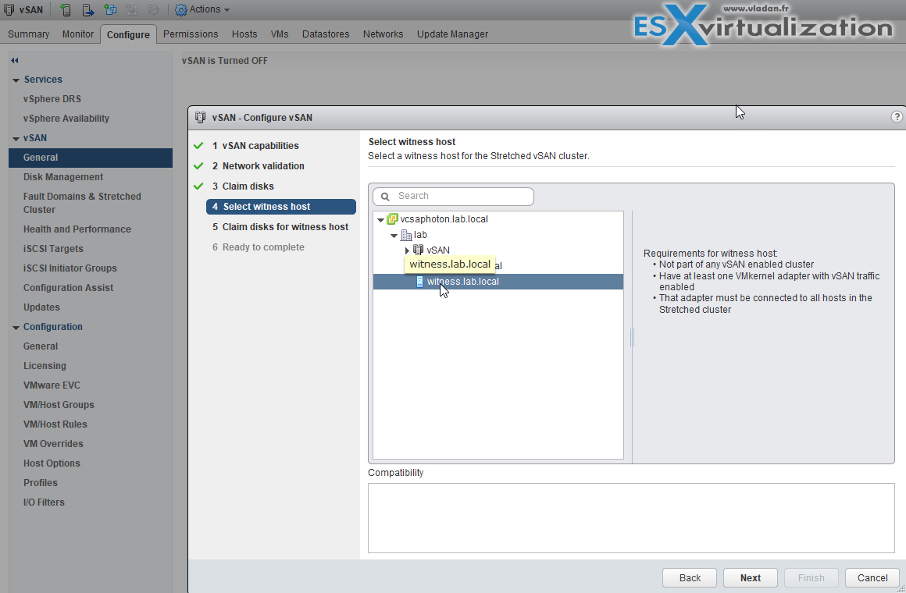Open Health and Performance in the sidebar
This screenshot has width=906, height=593.
(x=77, y=229)
